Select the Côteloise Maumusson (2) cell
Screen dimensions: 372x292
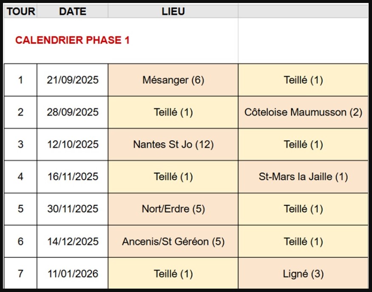point(303,112)
